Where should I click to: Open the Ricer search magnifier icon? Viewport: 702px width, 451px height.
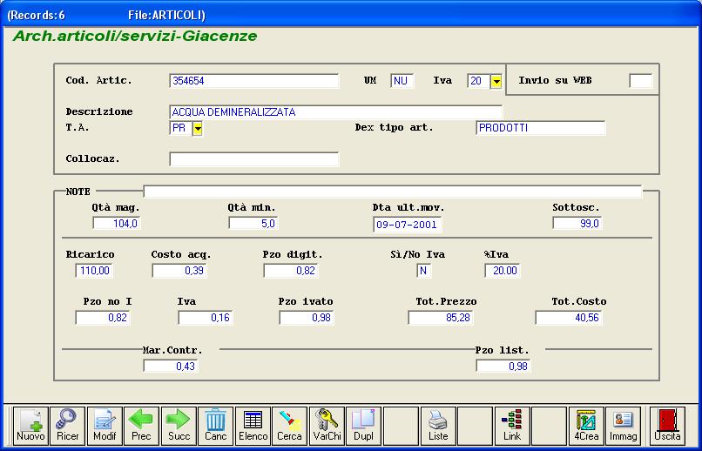click(x=67, y=426)
